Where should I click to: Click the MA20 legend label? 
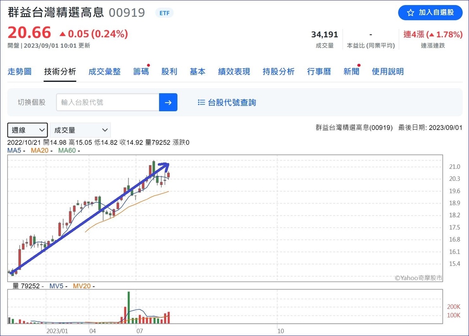click(x=39, y=150)
